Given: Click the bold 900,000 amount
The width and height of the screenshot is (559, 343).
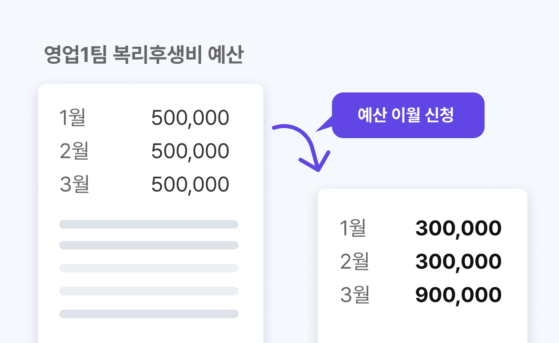Looking at the screenshot, I should 458,295.
